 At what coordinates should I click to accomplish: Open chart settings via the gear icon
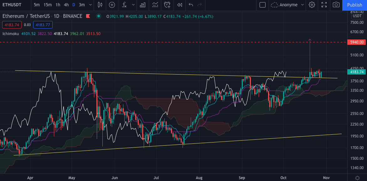312,5
